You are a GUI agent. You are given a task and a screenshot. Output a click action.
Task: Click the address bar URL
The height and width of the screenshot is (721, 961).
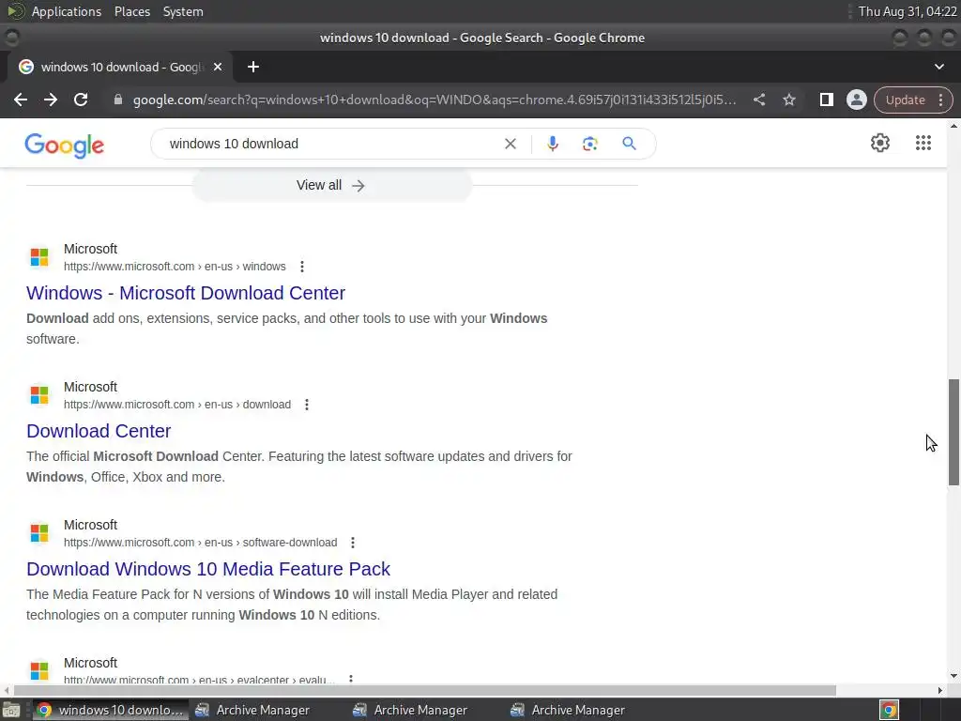point(435,100)
